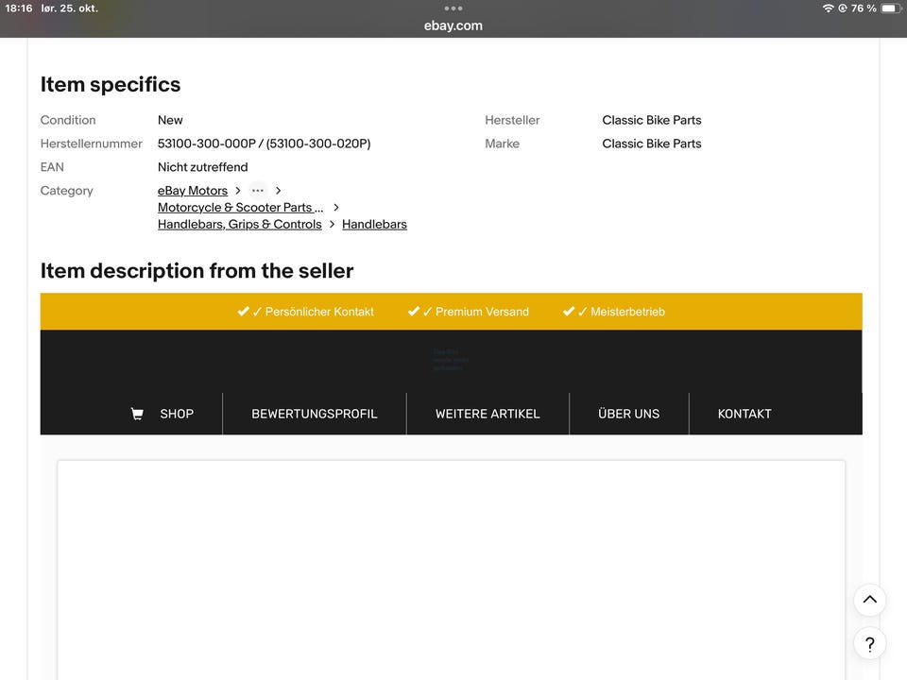This screenshot has height=680, width=907.
Task: Click the shopping cart icon beside SHOP
Action: click(137, 414)
